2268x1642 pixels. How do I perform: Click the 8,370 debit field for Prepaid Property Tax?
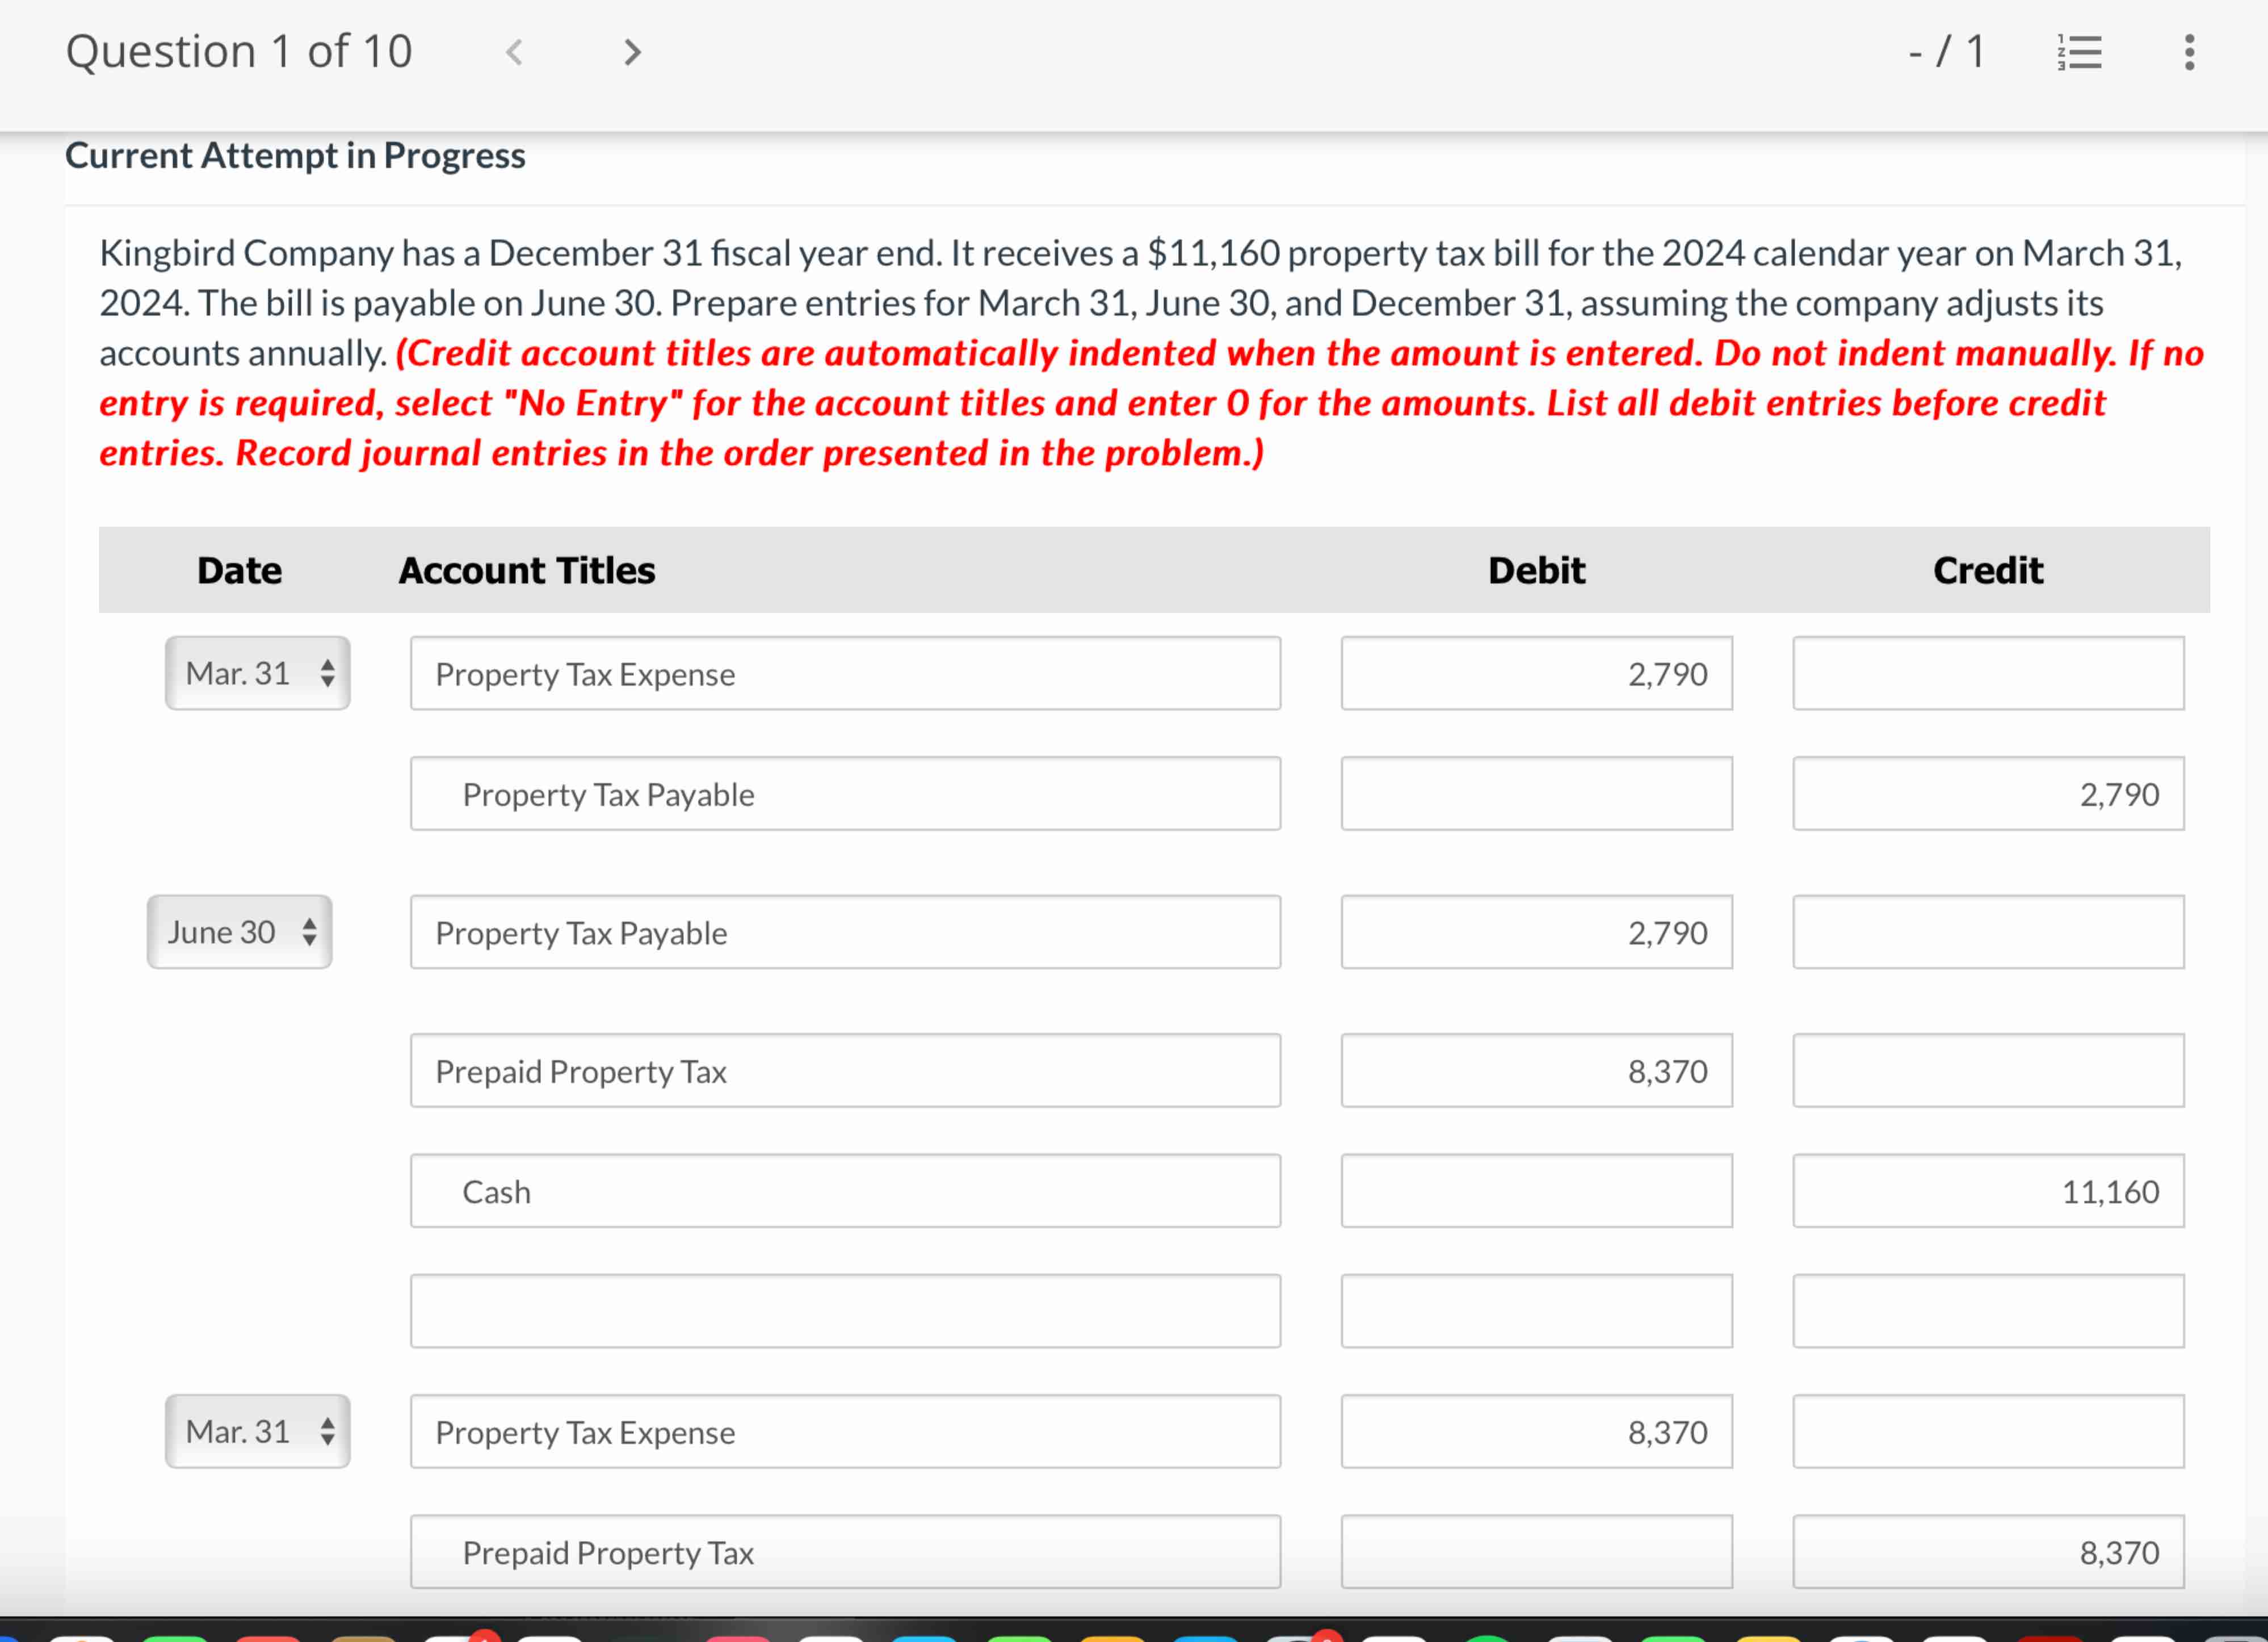pyautogui.click(x=1537, y=1071)
